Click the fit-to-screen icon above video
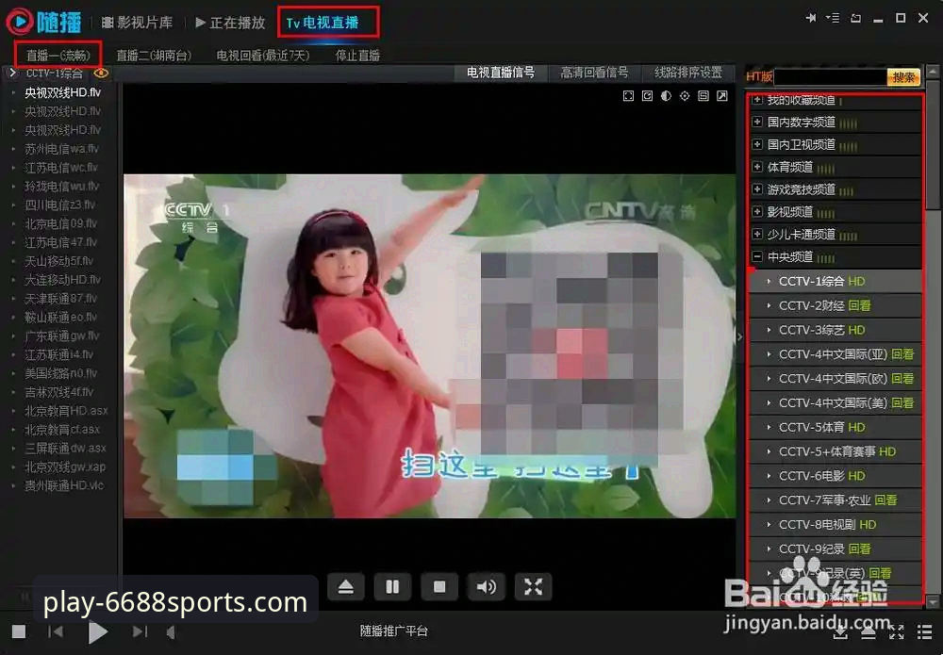 pos(628,96)
